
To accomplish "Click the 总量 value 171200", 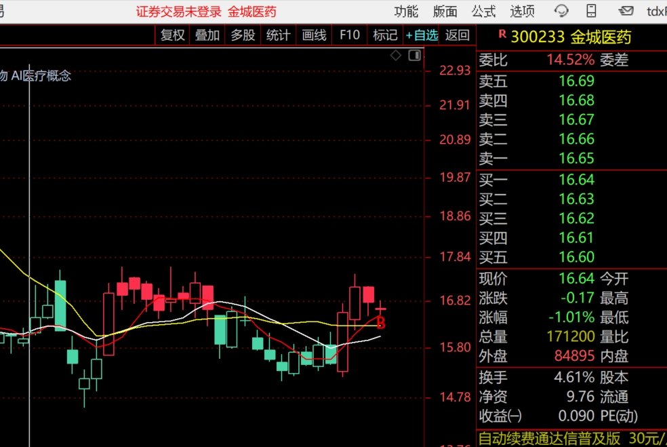I will [571, 336].
